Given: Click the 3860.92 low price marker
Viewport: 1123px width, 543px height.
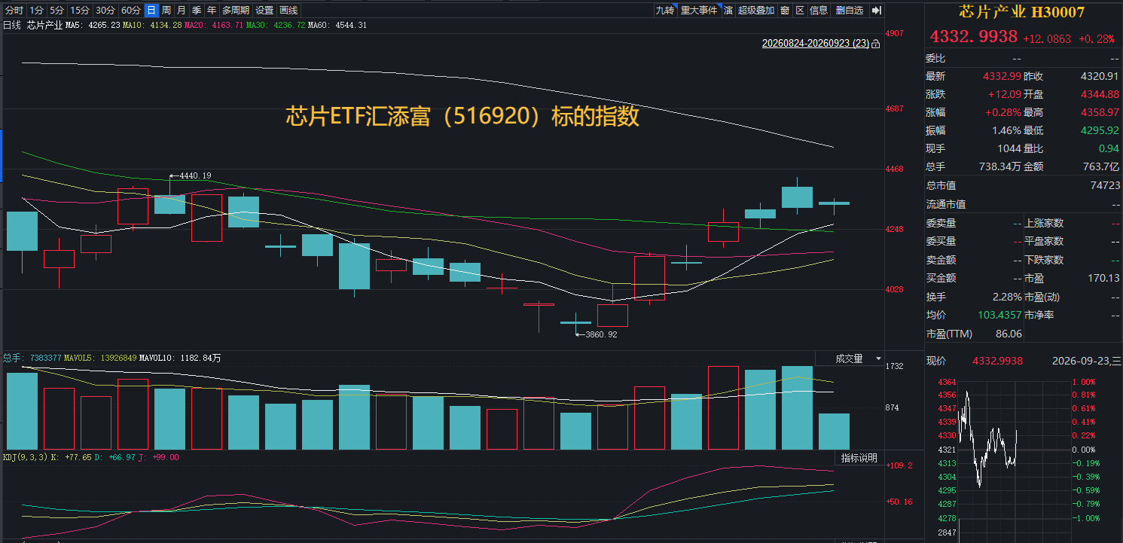Looking at the screenshot, I should tap(601, 334).
